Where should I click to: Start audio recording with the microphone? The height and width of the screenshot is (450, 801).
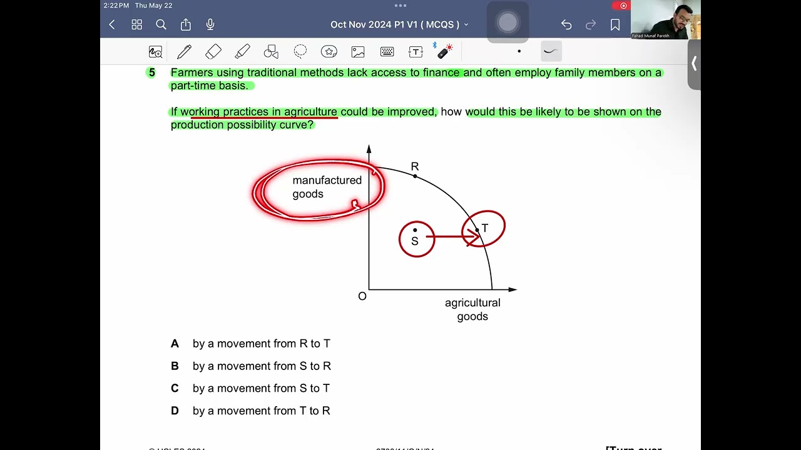click(x=210, y=24)
